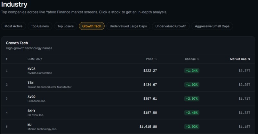The image size is (258, 134).
Task: Click the Growth Tech panel heading
Action: pos(17,43)
